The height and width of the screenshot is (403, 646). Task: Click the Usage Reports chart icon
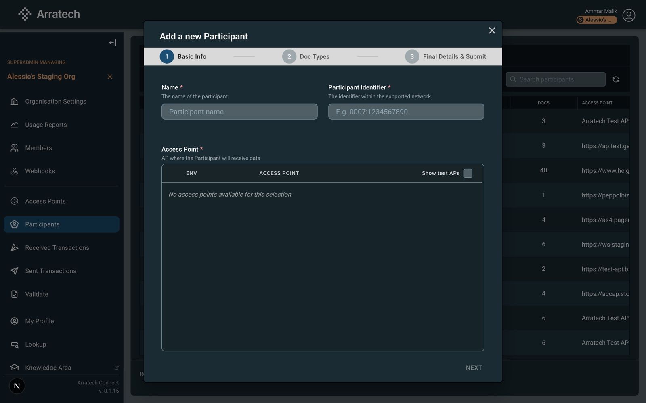[15, 125]
